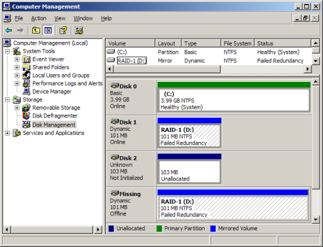Viewport: 323px width, 247px height.
Task: Click the Forward arrow toolbar icon
Action: tap(20, 30)
